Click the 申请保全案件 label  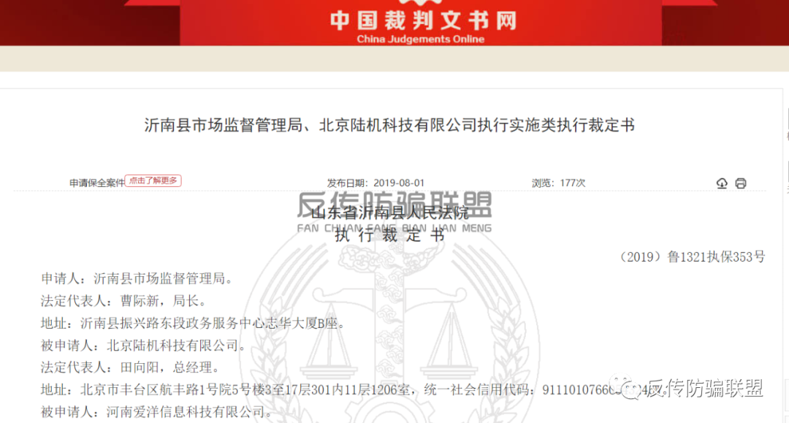pyautogui.click(x=96, y=183)
